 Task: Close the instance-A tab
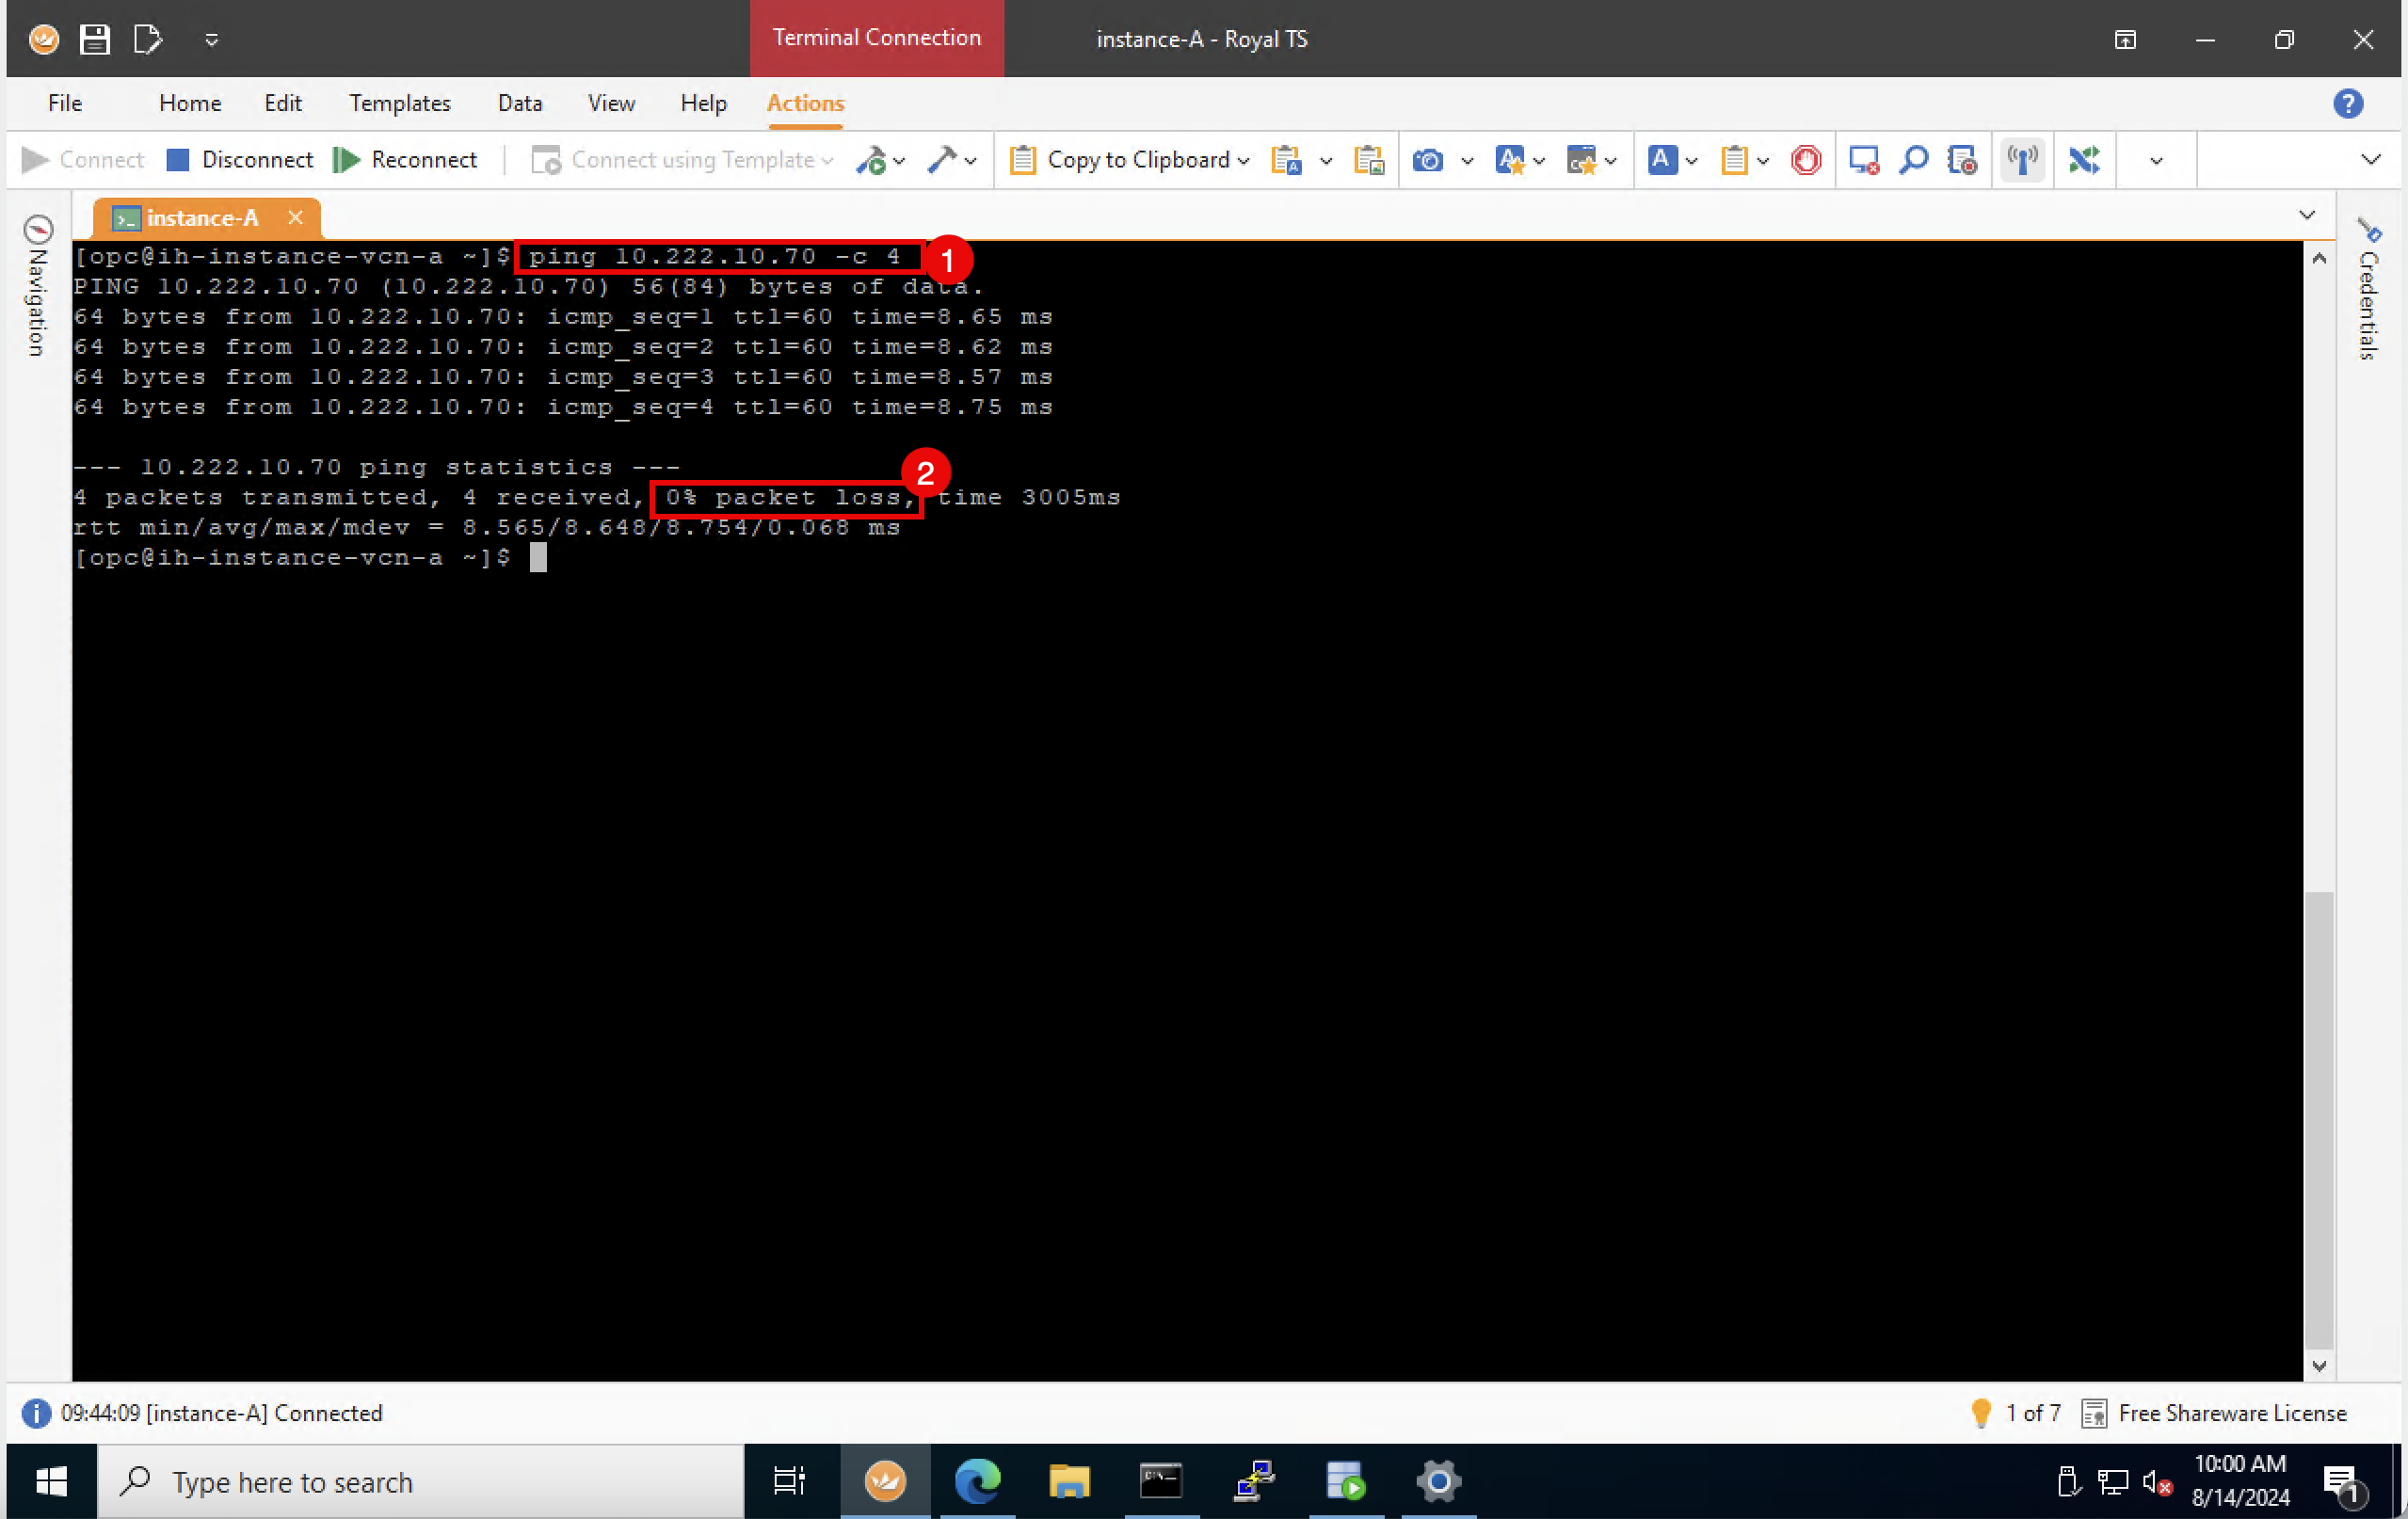[295, 217]
